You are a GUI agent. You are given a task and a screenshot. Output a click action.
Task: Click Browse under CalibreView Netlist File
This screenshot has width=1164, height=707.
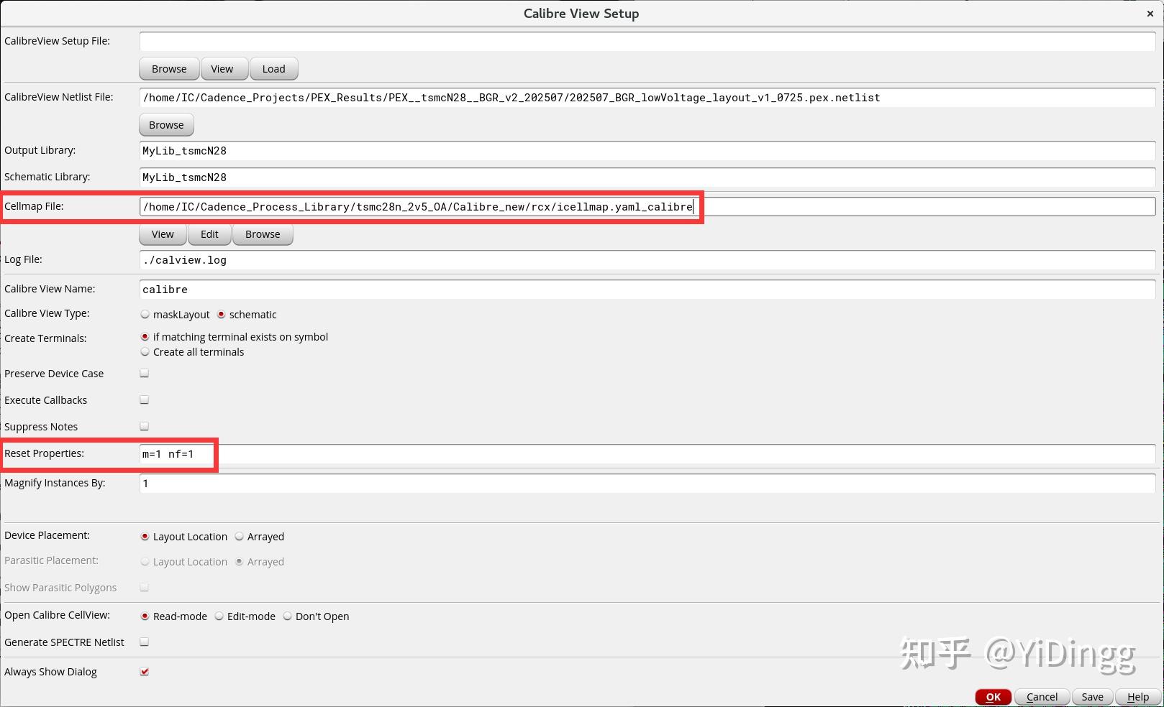click(x=166, y=125)
